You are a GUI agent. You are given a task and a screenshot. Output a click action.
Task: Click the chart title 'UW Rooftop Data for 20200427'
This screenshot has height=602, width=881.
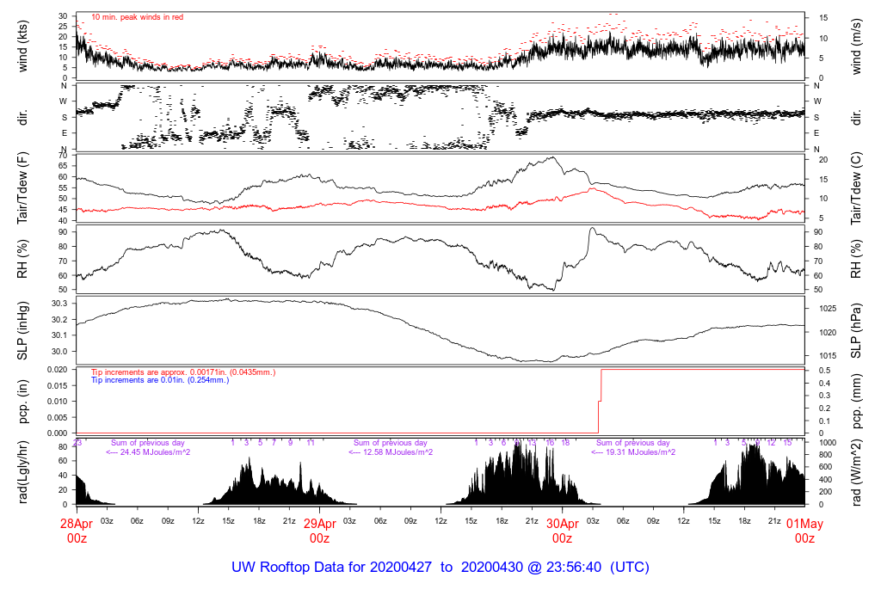pyautogui.click(x=331, y=568)
